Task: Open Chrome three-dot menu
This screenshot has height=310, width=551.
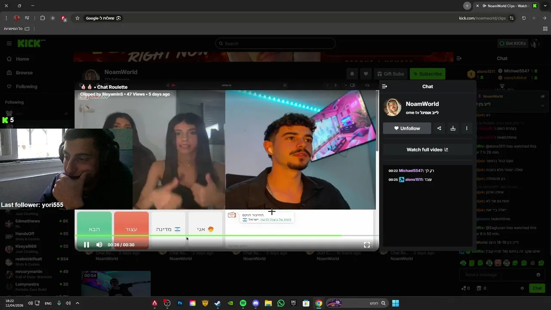Action: (x=6, y=18)
